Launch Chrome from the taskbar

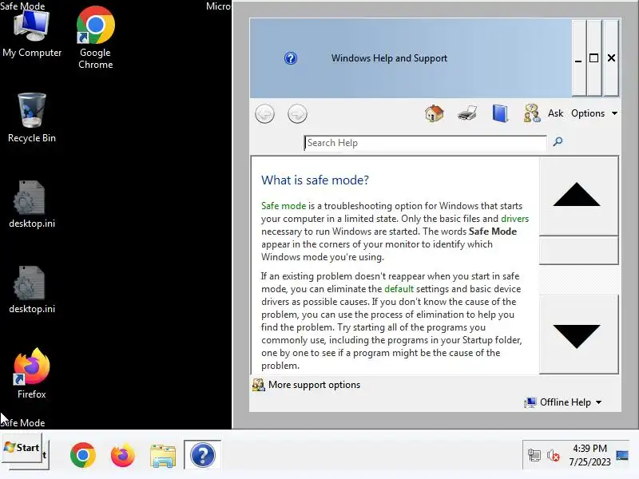83,454
